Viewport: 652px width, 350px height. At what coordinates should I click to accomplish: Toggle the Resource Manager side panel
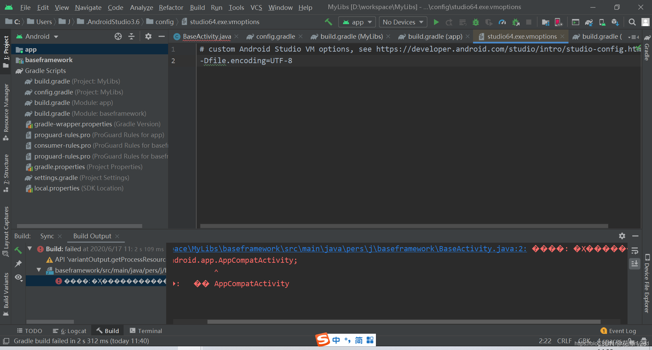click(x=6, y=112)
